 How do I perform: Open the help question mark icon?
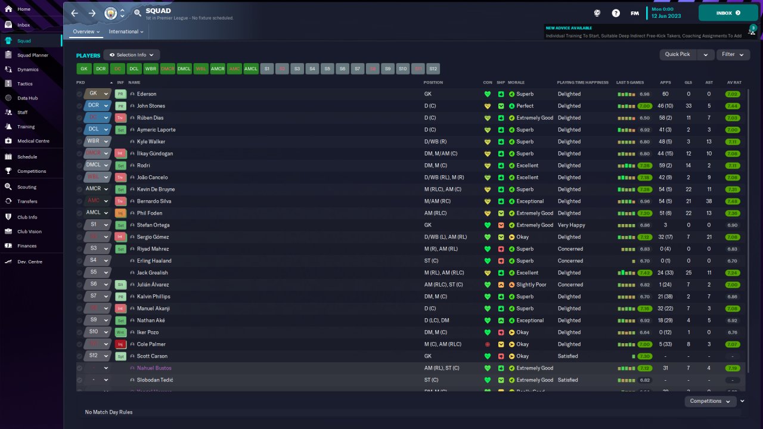[616, 13]
